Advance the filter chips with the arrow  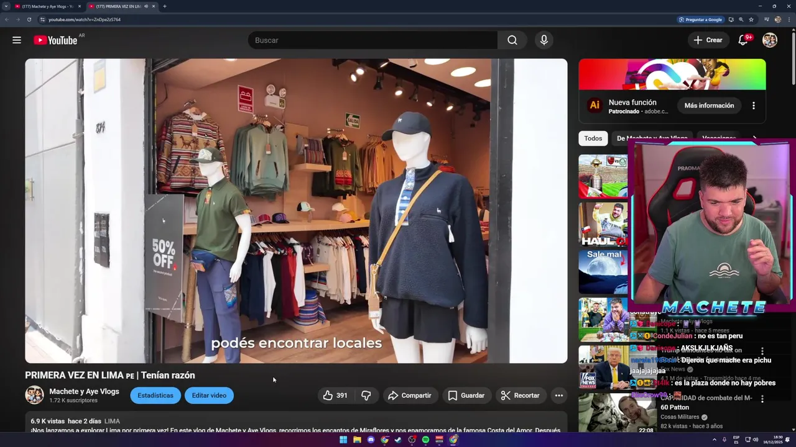tap(755, 138)
